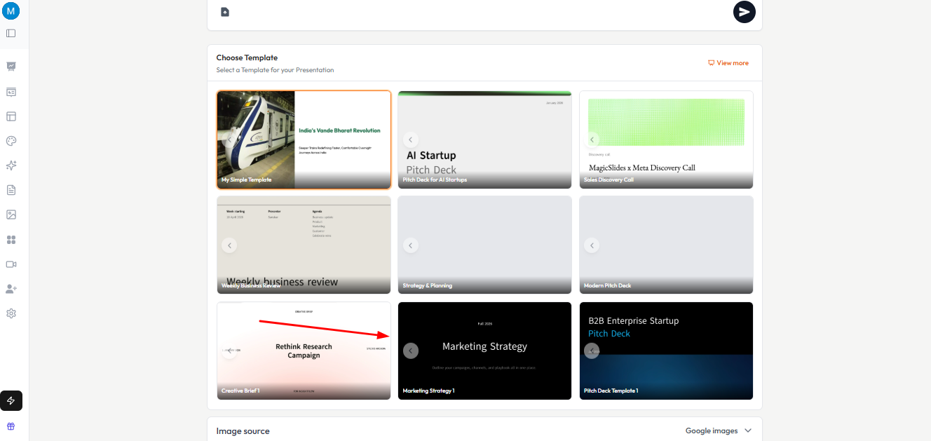The image size is (931, 441).
Task: Click previous arrow on Pitch Deck Template 1 card
Action: (592, 351)
